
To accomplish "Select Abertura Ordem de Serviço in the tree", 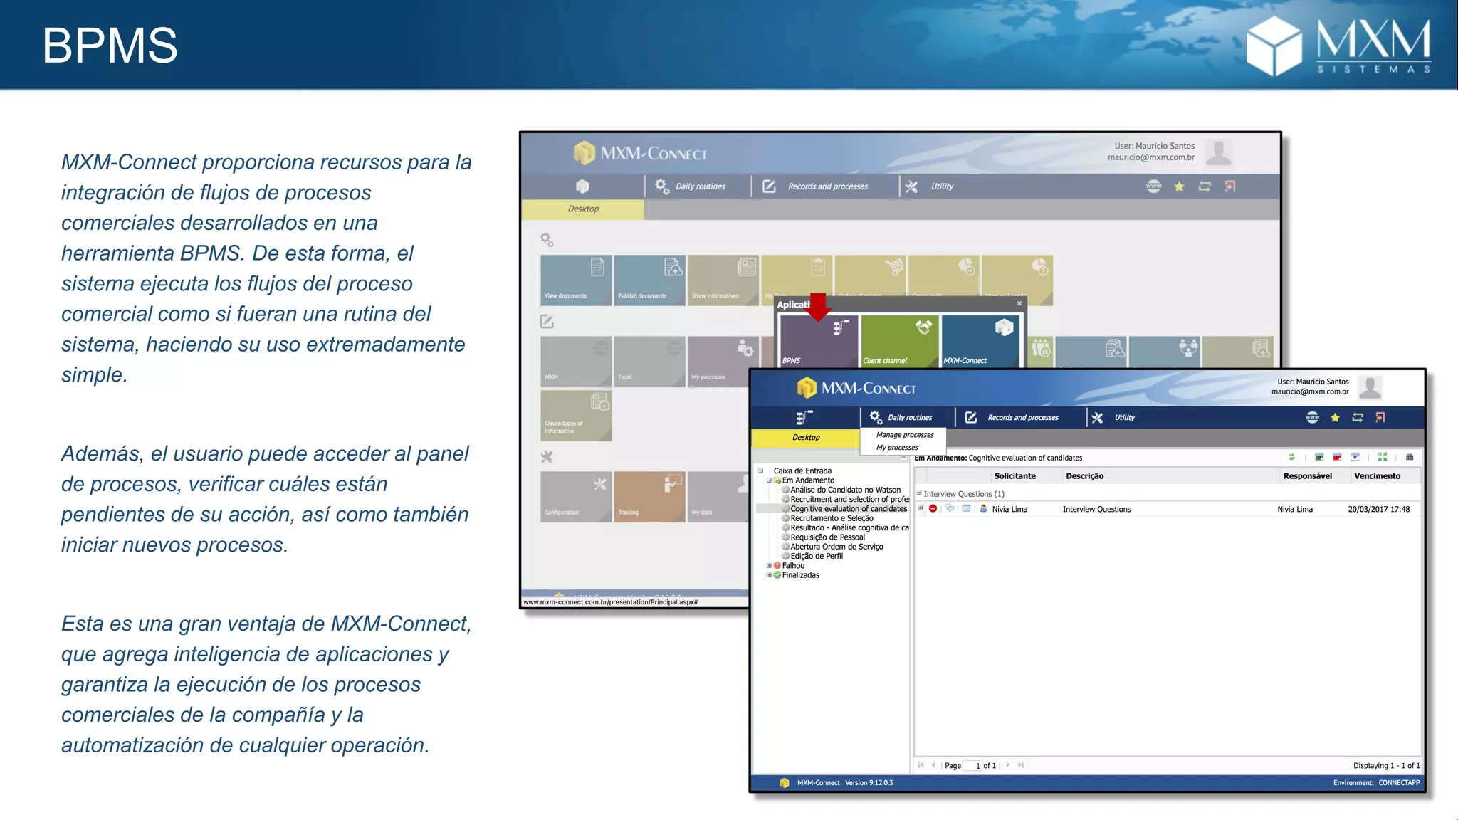I will [836, 547].
